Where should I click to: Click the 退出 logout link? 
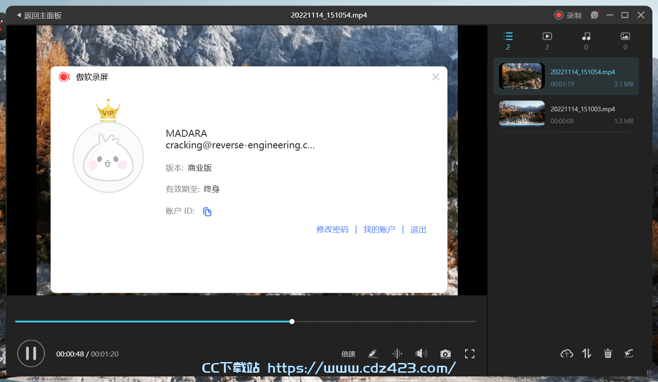coord(418,229)
